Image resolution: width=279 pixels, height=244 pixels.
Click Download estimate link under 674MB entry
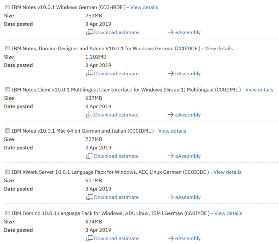(116, 238)
